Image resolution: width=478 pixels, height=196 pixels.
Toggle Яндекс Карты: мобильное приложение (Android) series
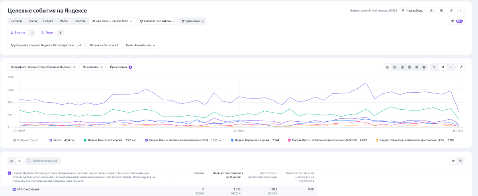(x=290, y=140)
